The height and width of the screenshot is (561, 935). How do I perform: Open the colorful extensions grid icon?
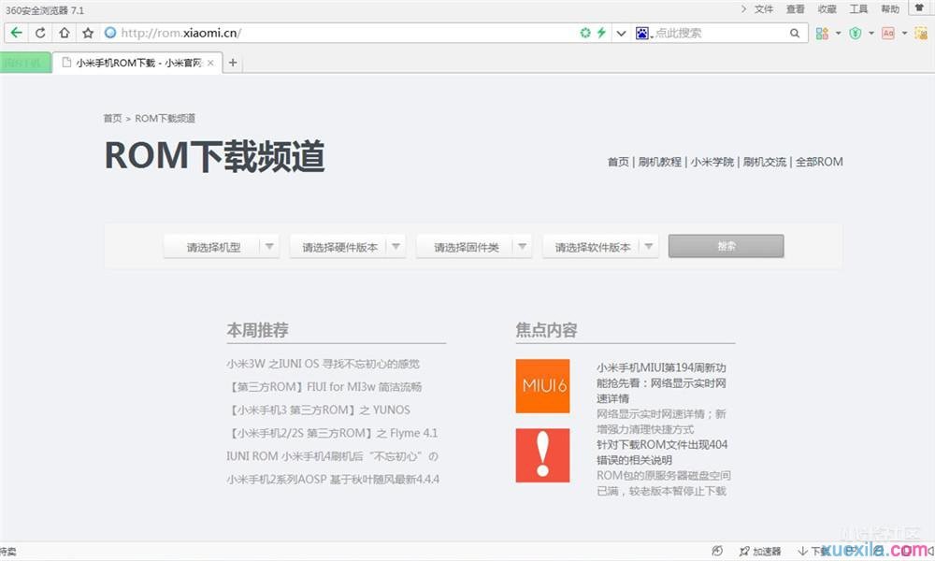pos(822,34)
